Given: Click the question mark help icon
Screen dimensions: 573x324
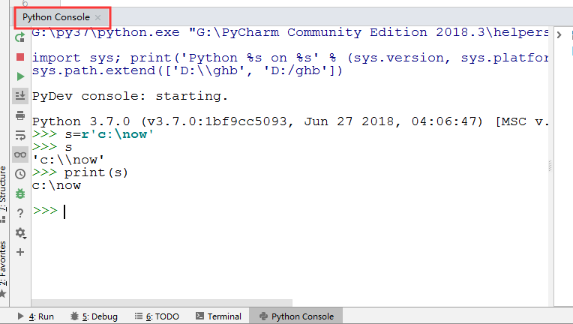Looking at the screenshot, I should pos(20,213).
